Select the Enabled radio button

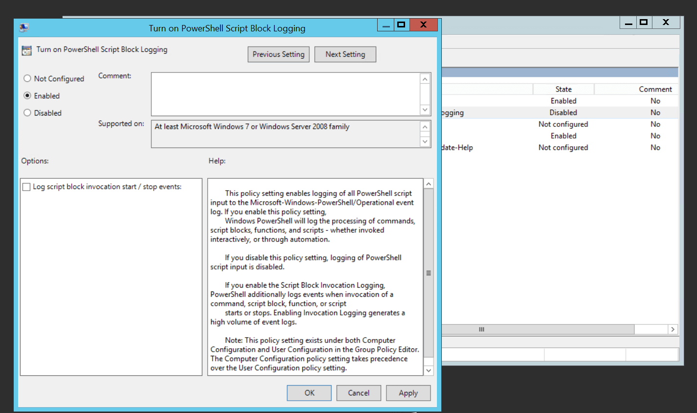tap(27, 96)
